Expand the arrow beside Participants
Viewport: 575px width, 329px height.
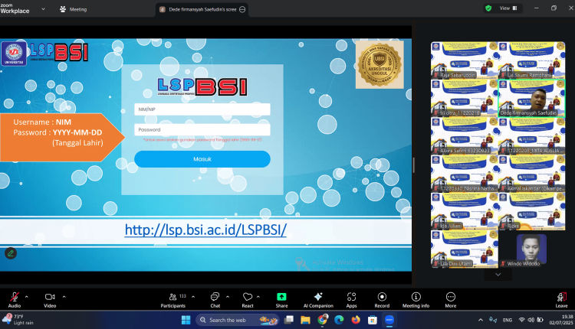tap(193, 297)
